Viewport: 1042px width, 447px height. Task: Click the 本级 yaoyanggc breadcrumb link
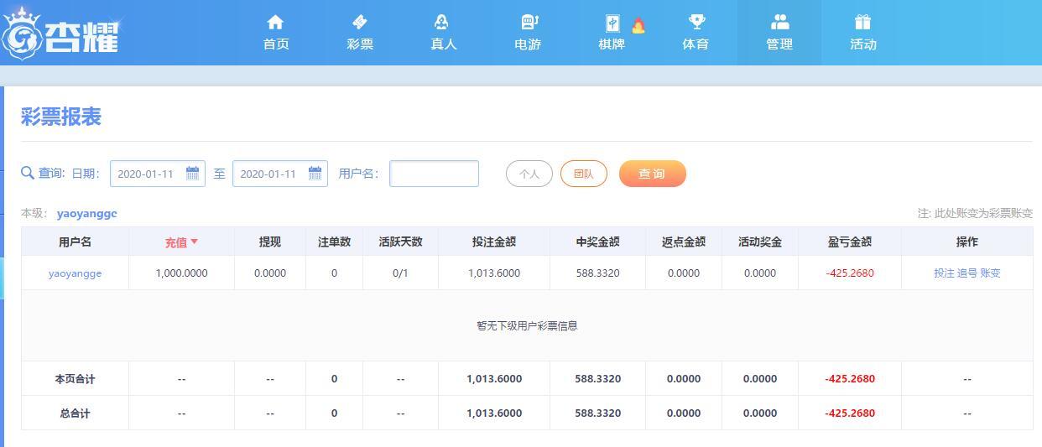[x=86, y=213]
